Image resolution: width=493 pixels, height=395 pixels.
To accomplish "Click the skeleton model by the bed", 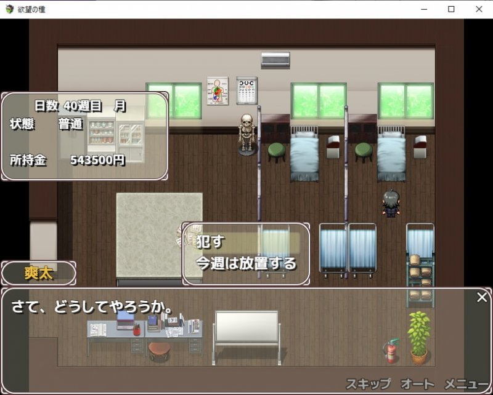I will (247, 133).
